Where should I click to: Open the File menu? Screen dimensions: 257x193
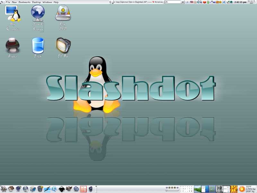(8, 2)
